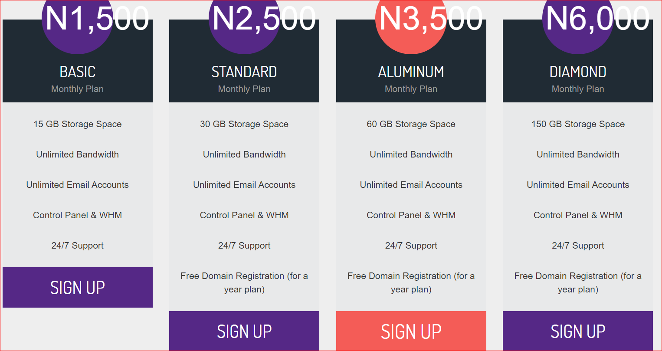Select the 60 GB Storage Space line
Screen dimensions: 662x351
tap(411, 124)
